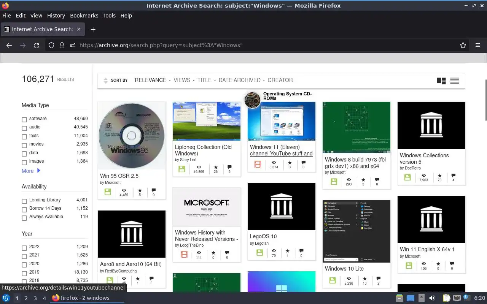Sort results by TITLE
This screenshot has height=304, width=487.
(x=204, y=80)
